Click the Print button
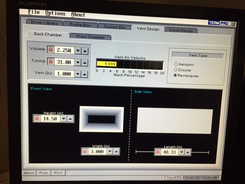 click(43, 173)
